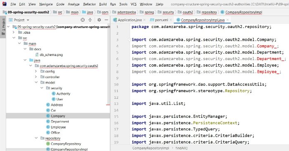Select db_schema.png file in tree
This screenshot has height=151, width=289.
click(51, 55)
